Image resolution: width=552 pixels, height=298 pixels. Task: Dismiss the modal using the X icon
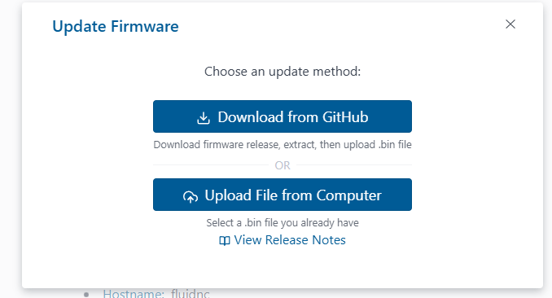510,24
